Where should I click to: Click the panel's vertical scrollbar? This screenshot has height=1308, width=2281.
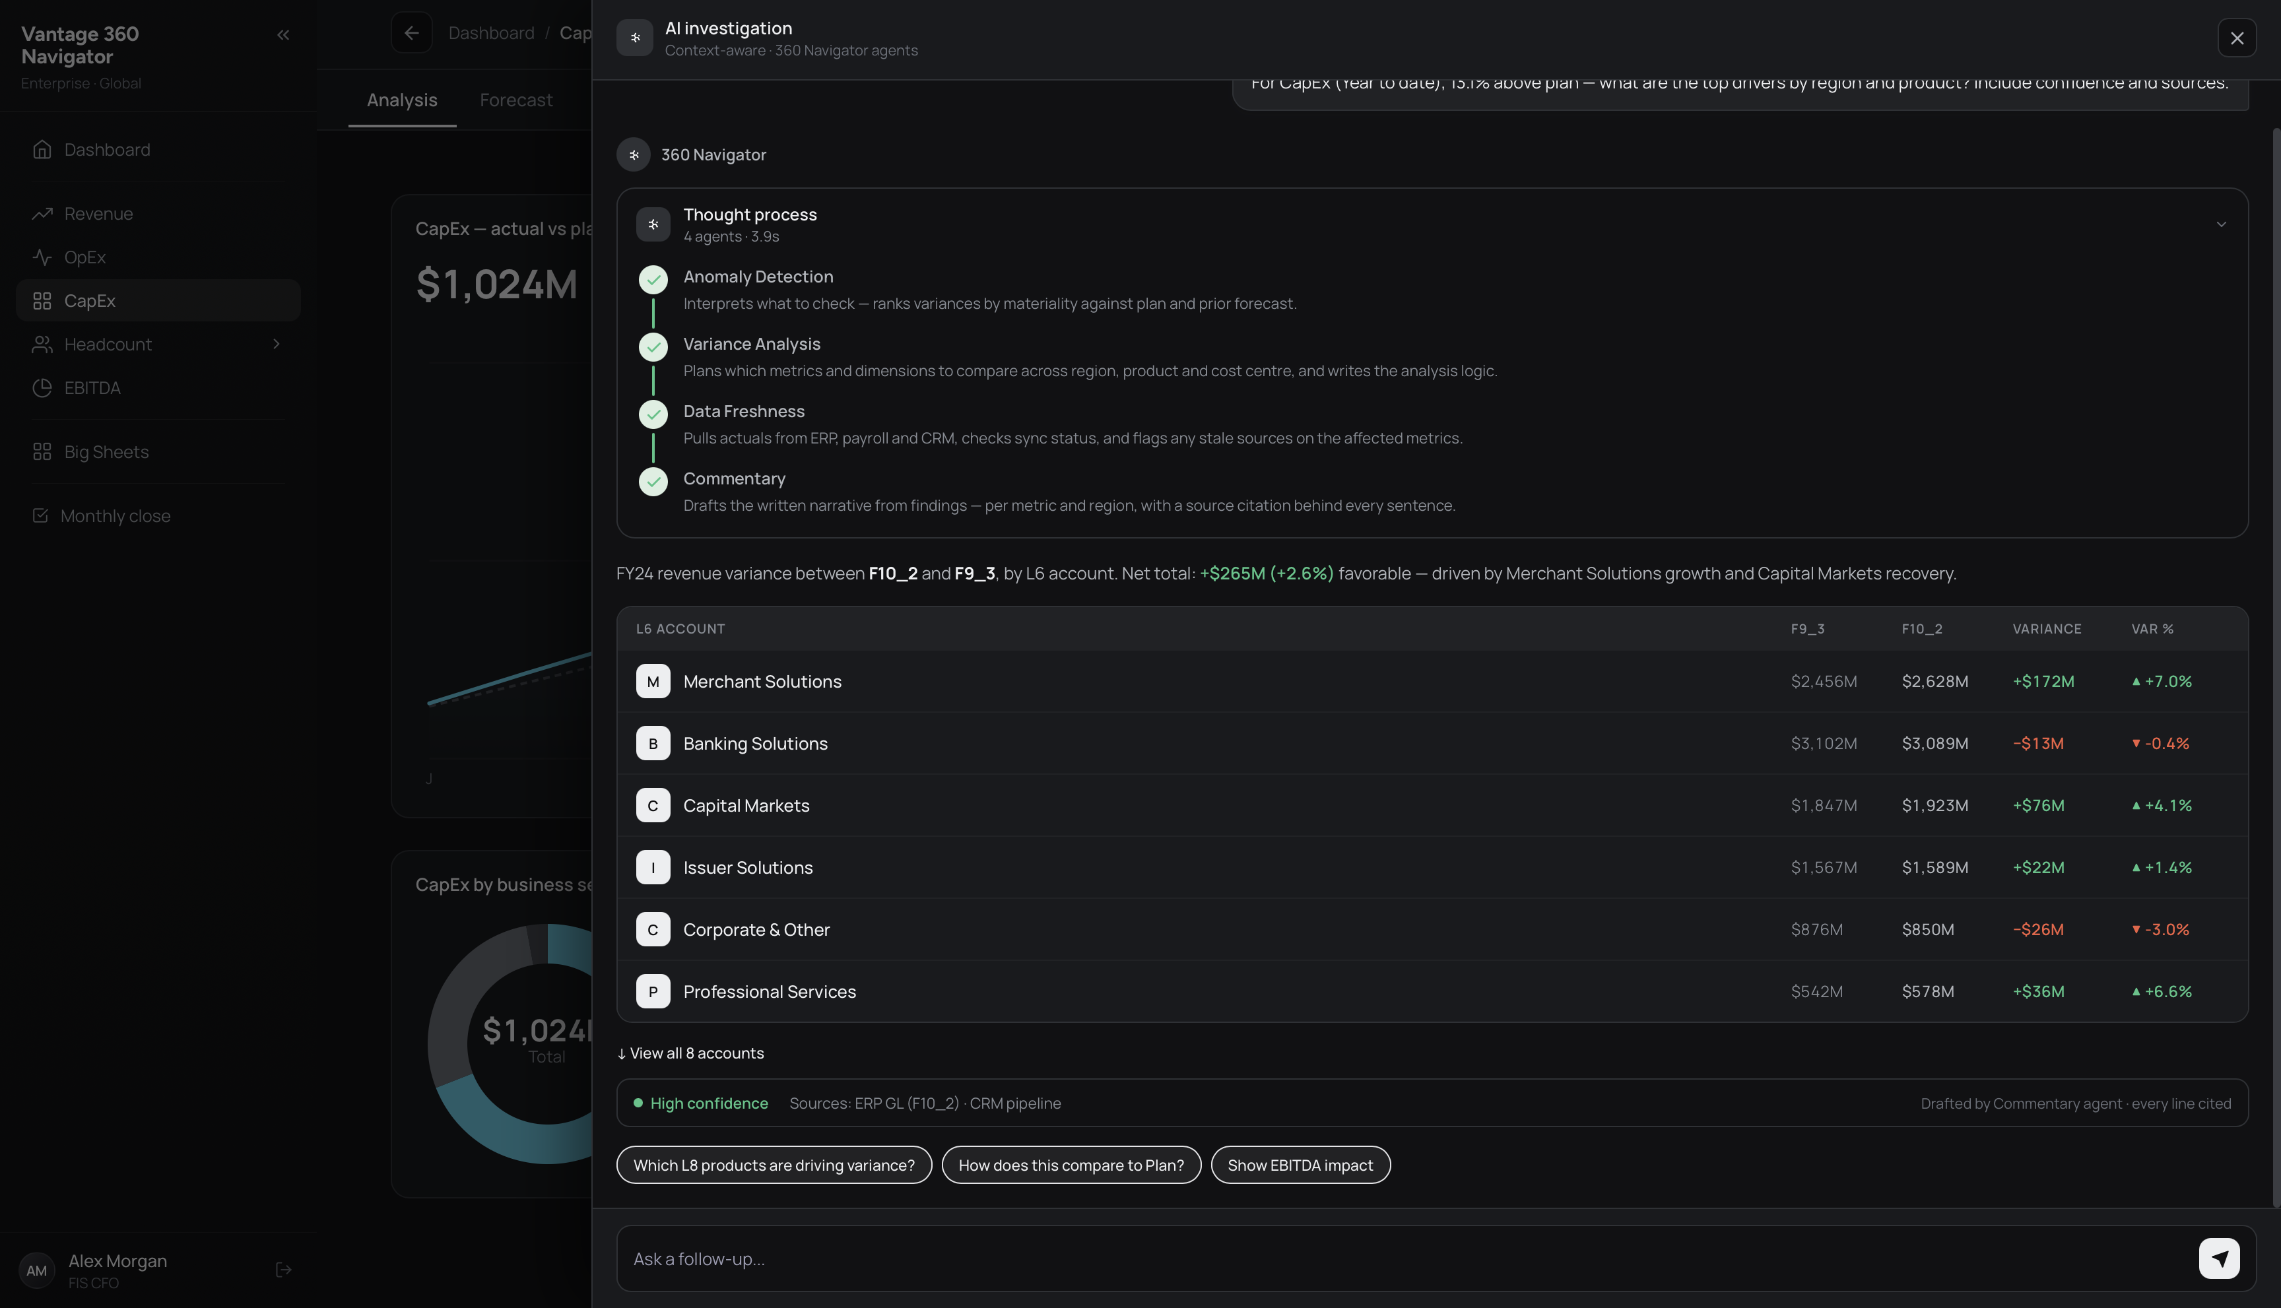(x=2276, y=667)
